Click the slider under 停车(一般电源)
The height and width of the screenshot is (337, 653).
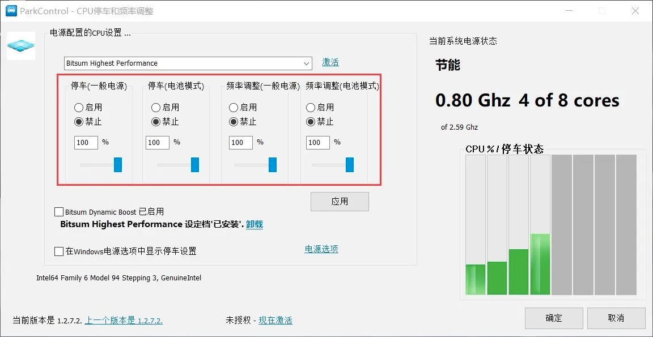[x=117, y=165]
